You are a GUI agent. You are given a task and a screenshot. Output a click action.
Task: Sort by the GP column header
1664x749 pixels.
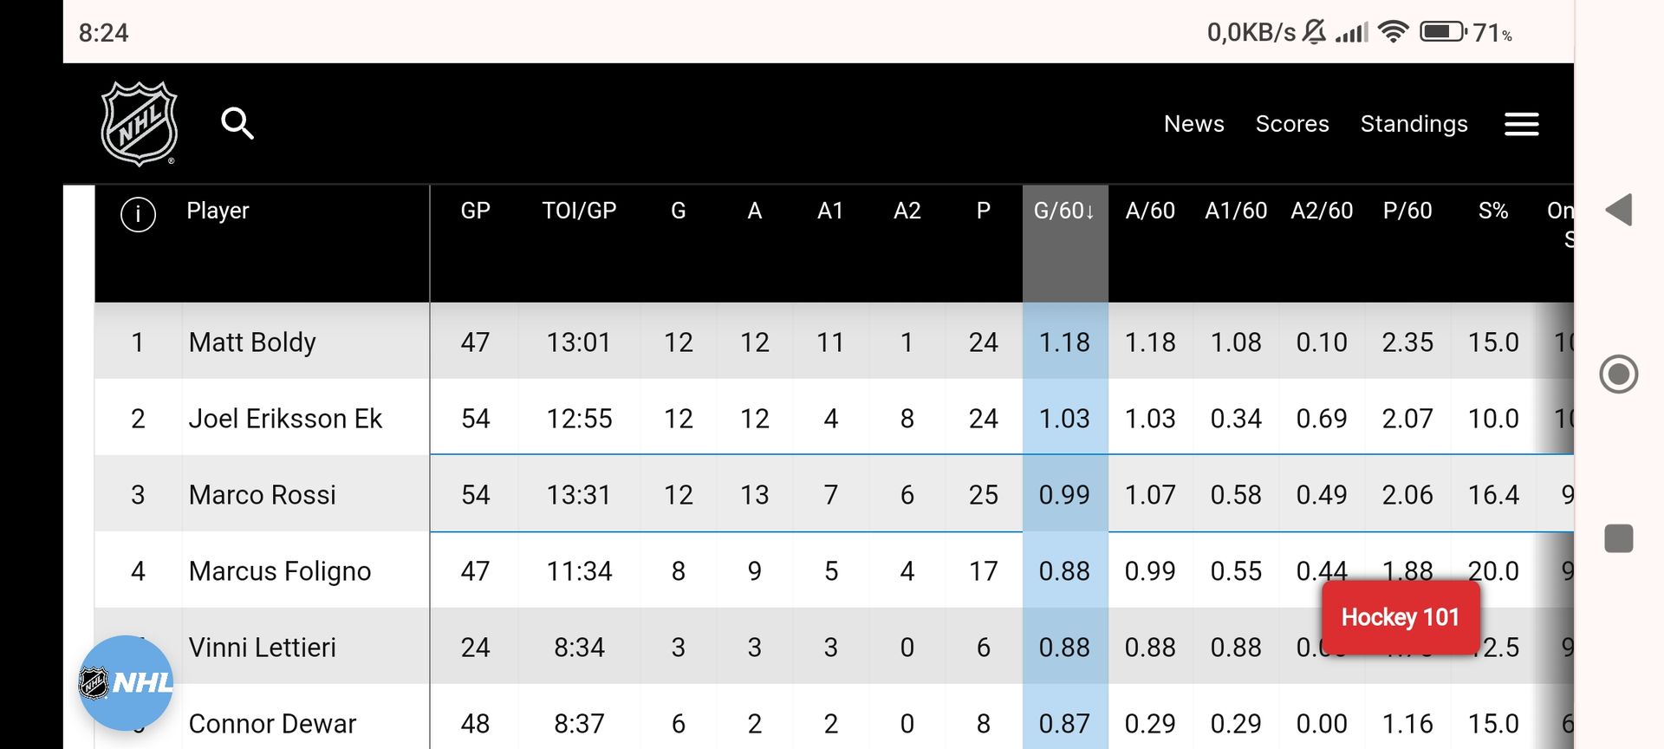(x=475, y=212)
